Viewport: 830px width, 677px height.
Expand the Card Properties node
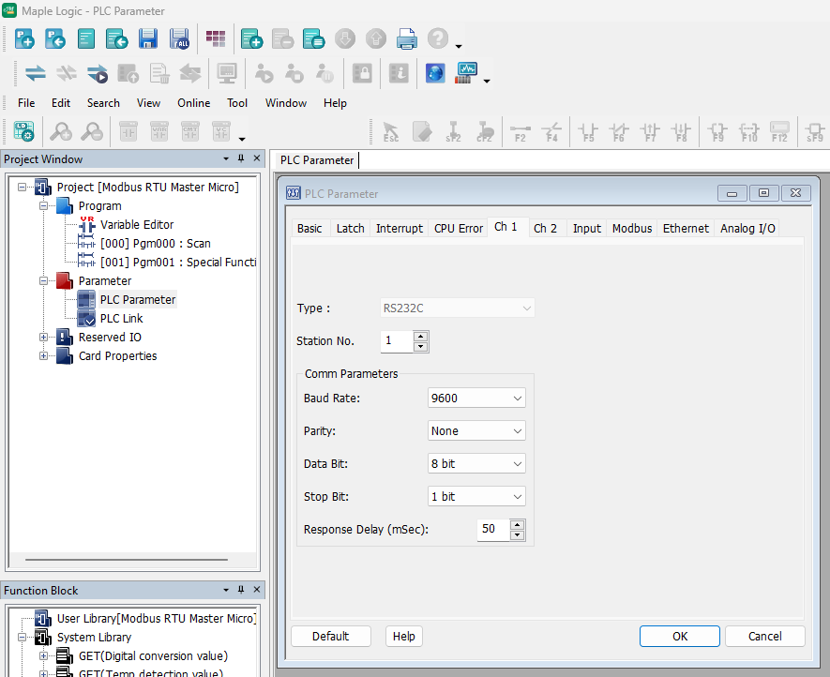[43, 355]
